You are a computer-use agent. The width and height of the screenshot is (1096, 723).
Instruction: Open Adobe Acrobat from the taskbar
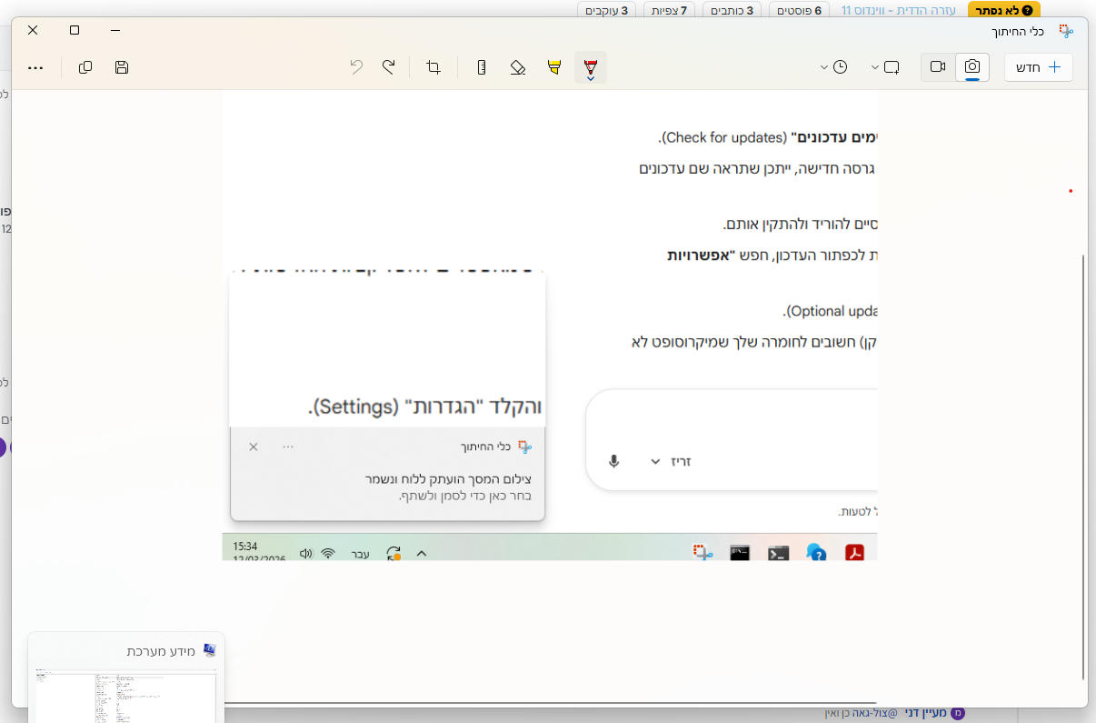[x=854, y=553]
